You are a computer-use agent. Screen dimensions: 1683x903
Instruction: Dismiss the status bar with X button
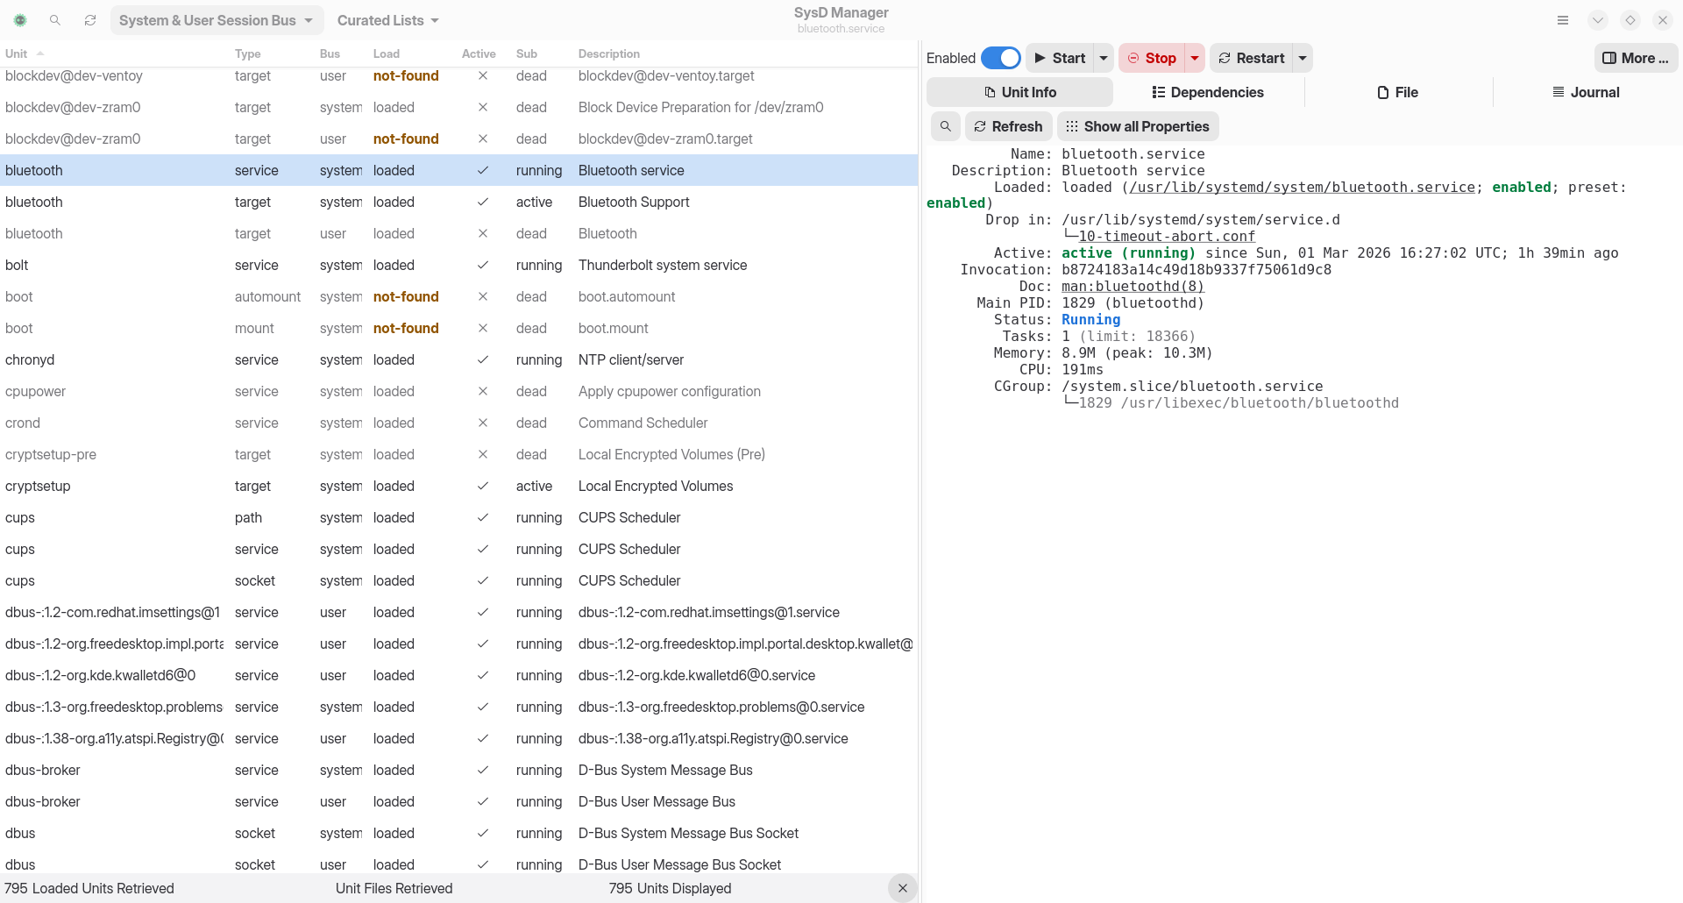(x=902, y=888)
